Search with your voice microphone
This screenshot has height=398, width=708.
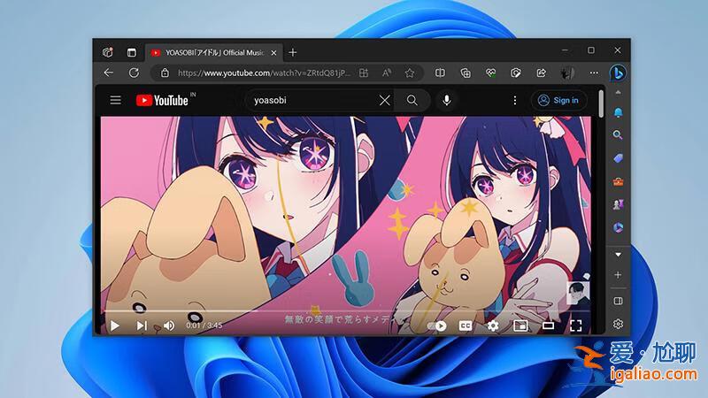pyautogui.click(x=447, y=100)
